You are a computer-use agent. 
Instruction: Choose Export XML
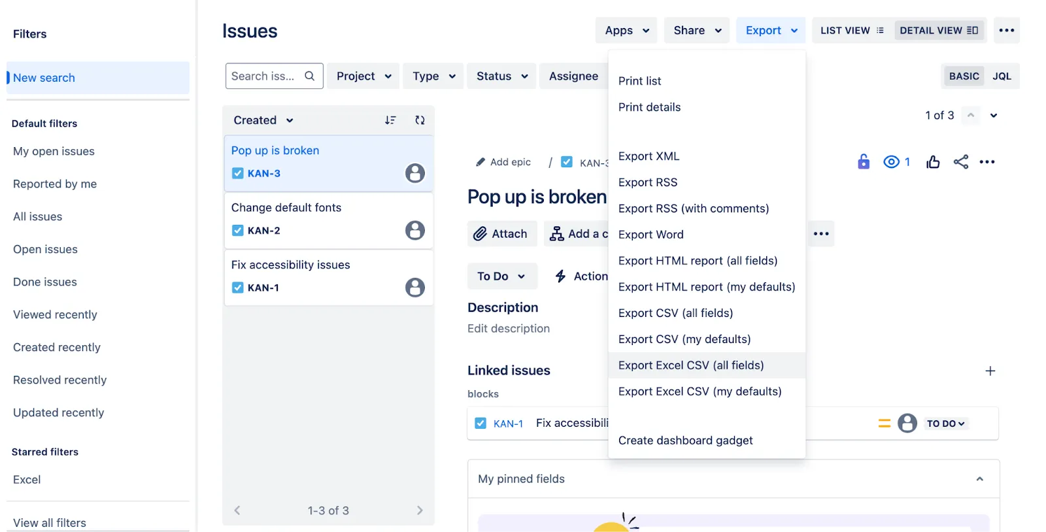point(707,156)
